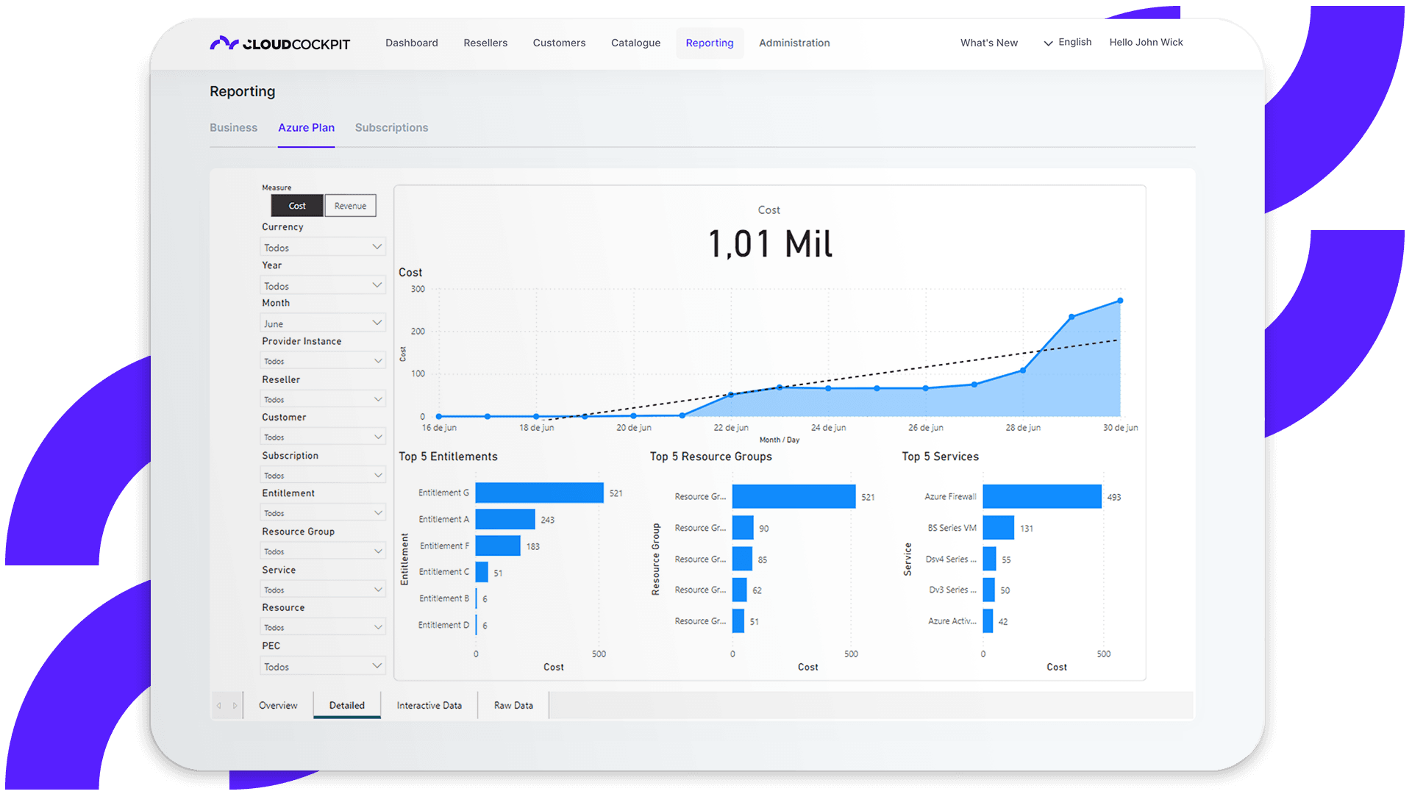
Task: Click the CloudCockpit logo icon
Action: (x=224, y=43)
